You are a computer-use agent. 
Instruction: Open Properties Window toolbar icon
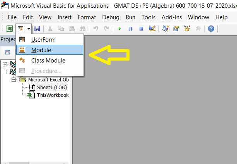(176, 29)
